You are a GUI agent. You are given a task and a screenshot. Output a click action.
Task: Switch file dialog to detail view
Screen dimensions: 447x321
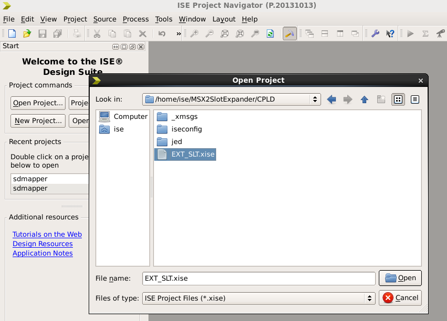pyautogui.click(x=414, y=99)
